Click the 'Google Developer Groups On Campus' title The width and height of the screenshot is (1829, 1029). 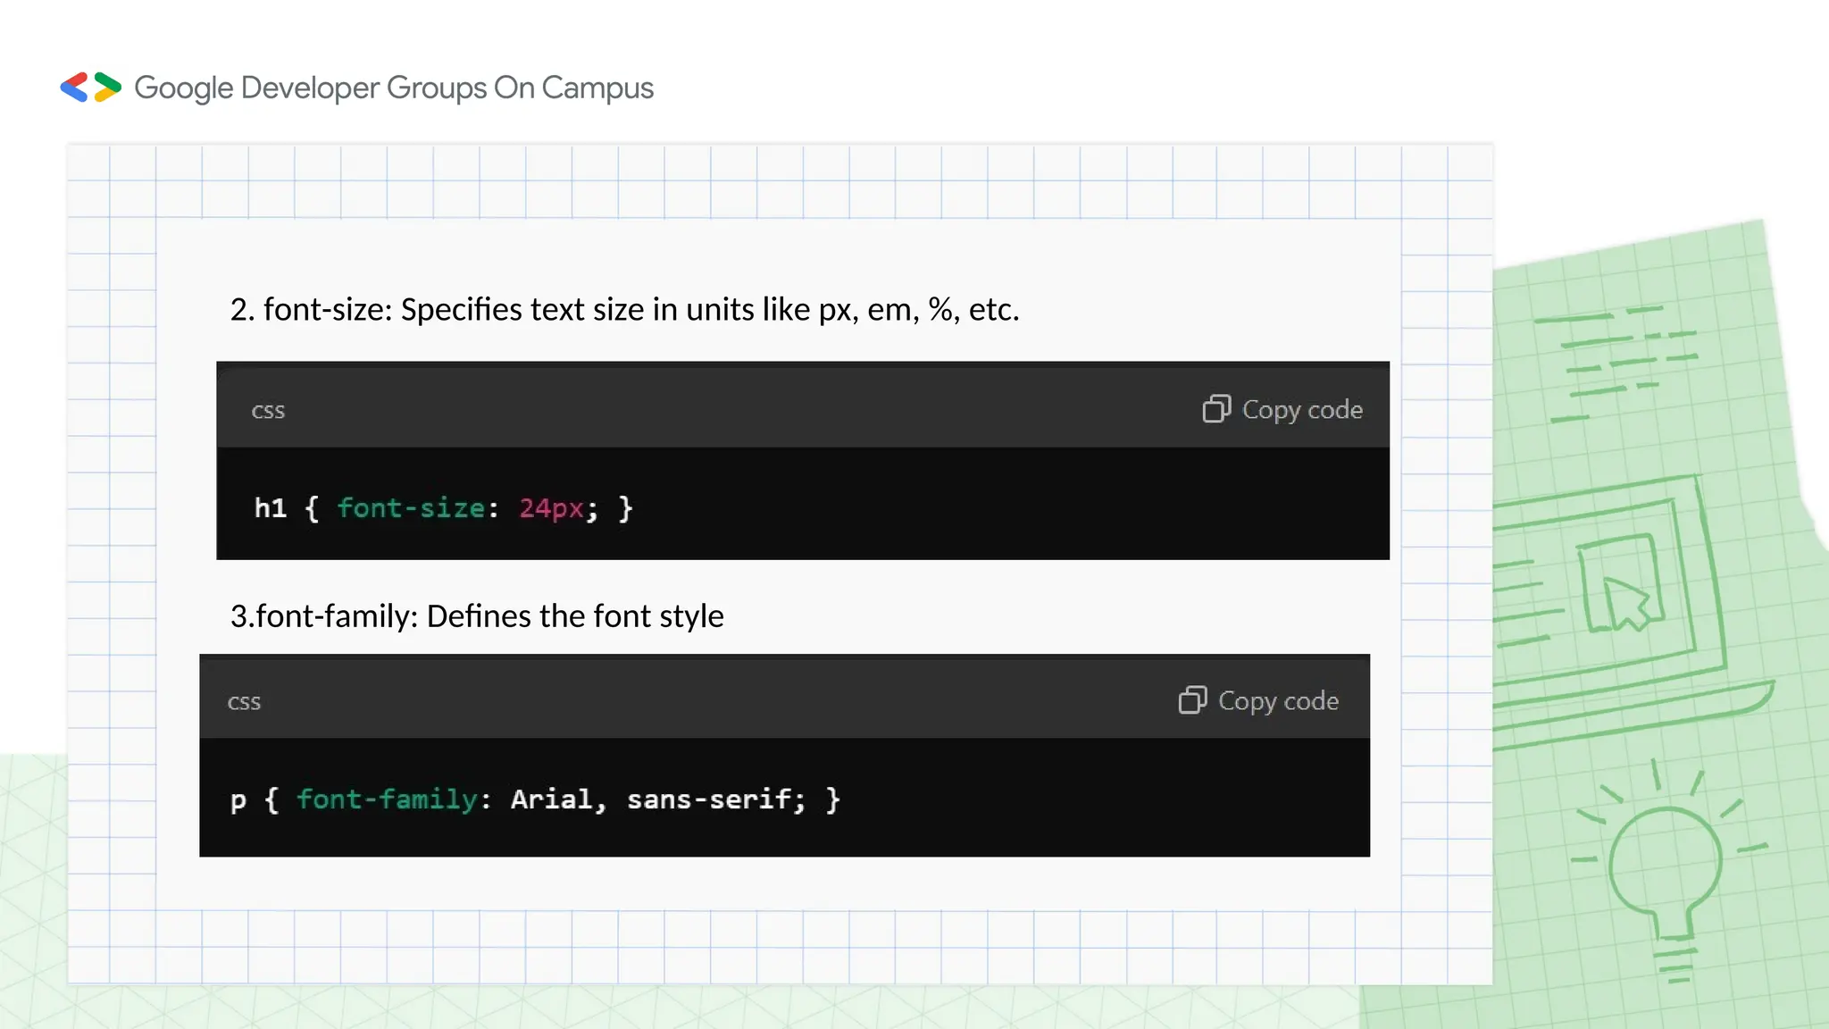(394, 88)
